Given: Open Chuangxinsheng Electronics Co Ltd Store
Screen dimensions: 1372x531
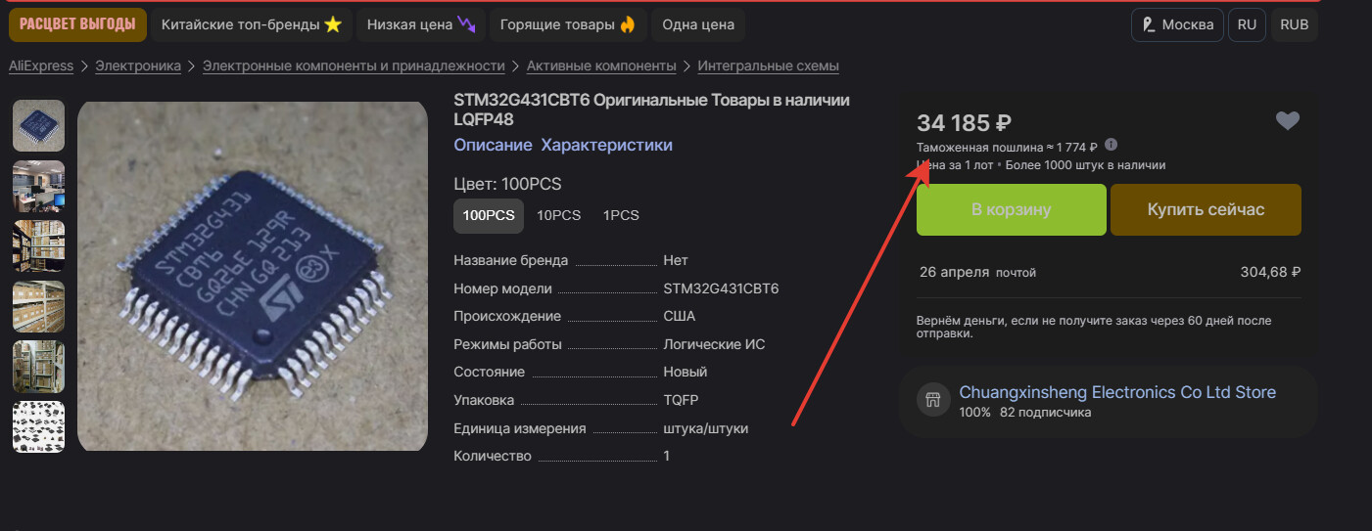Looking at the screenshot, I should (x=1117, y=392).
